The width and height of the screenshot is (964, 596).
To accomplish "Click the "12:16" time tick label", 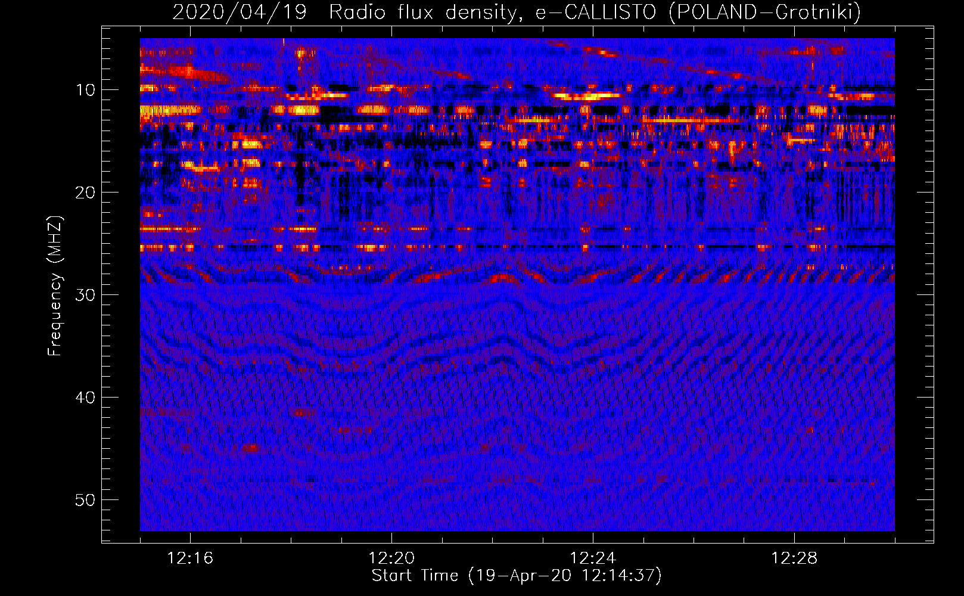I will pos(190,558).
